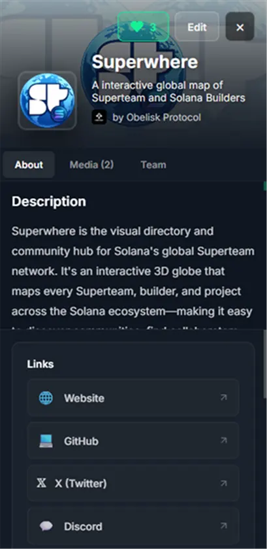Like the project with the heart button
267x549 pixels.
click(x=143, y=27)
